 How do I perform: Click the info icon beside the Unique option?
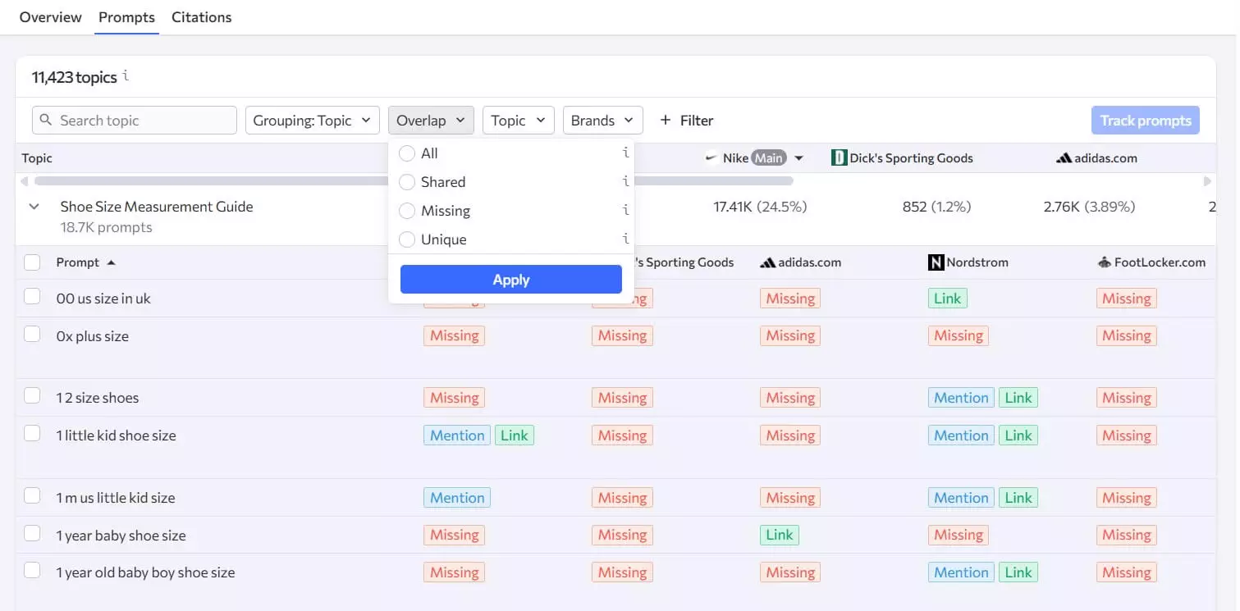coord(625,239)
